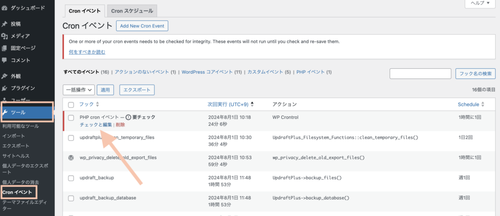
Task: Click the comment bubble icon beside コメント
Action: (x=4, y=60)
